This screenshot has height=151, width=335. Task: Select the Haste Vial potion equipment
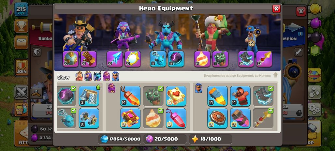[240, 118]
